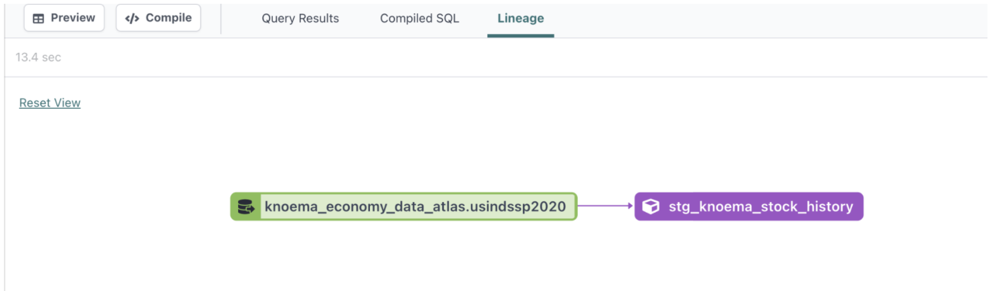
Task: Click the arrowhead pointing into the model node
Action: coord(629,205)
